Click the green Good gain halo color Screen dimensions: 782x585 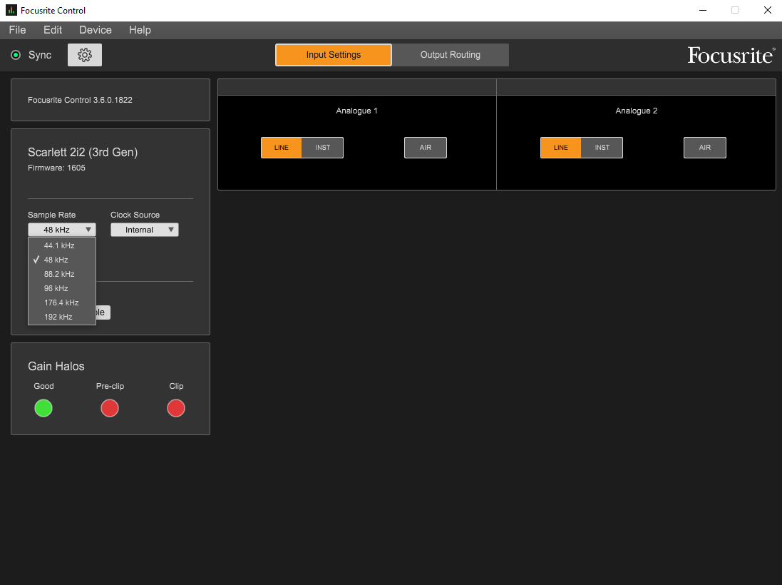tap(43, 408)
